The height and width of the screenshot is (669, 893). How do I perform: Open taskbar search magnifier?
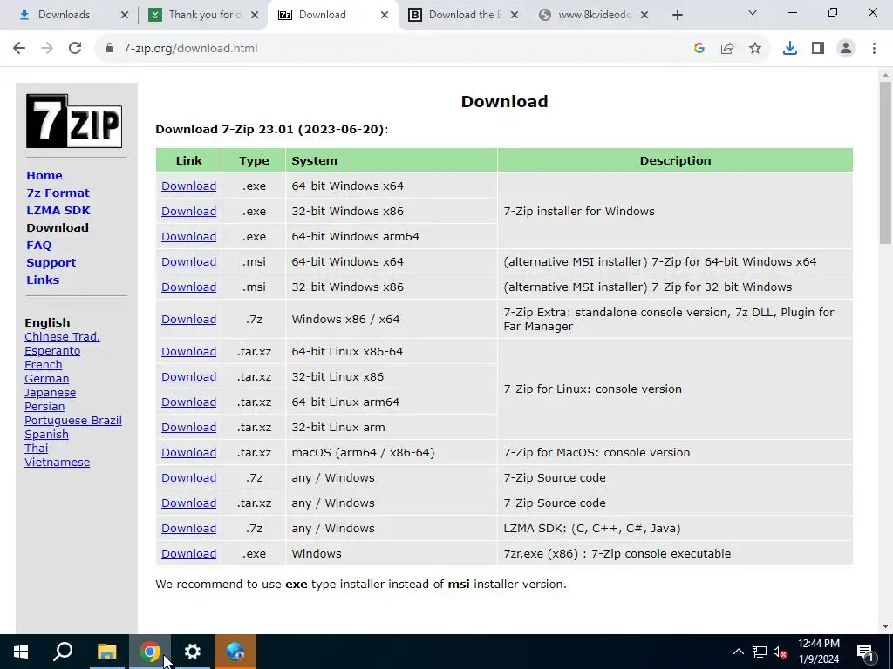[x=63, y=652]
